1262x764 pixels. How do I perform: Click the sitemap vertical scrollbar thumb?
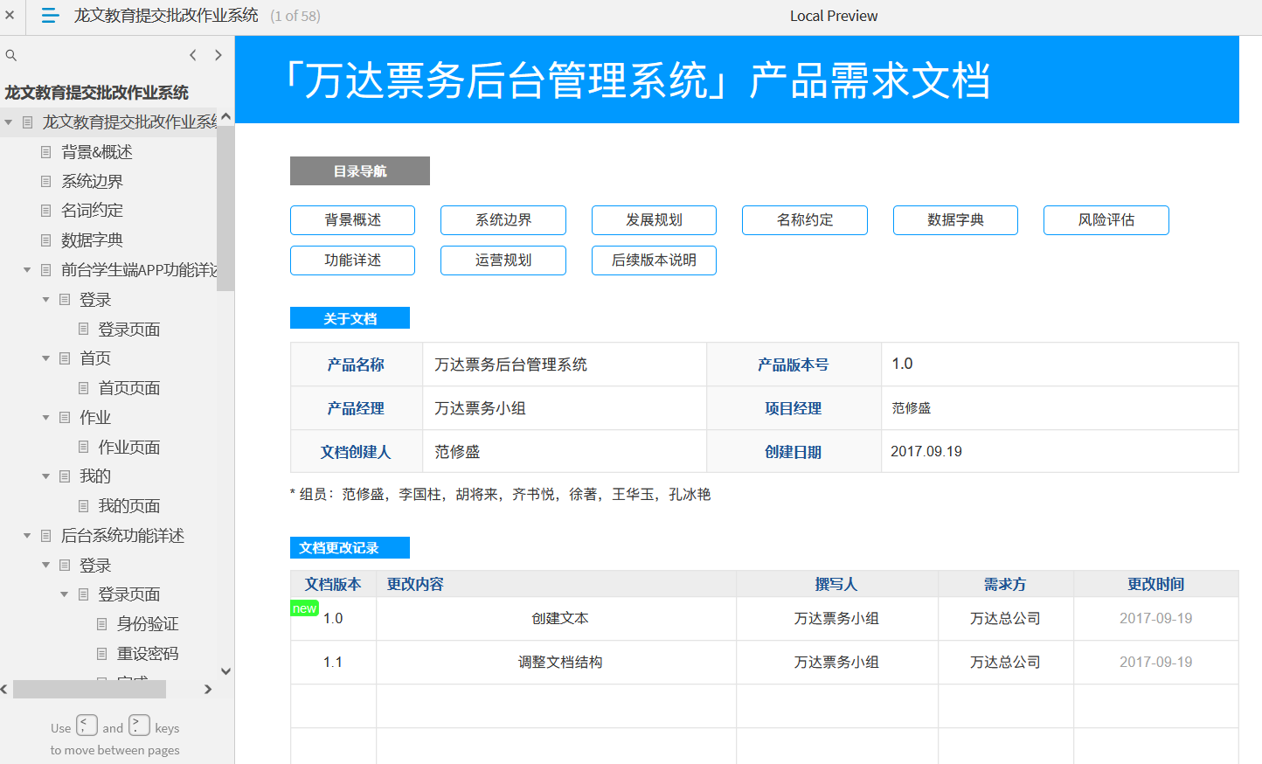click(x=225, y=208)
